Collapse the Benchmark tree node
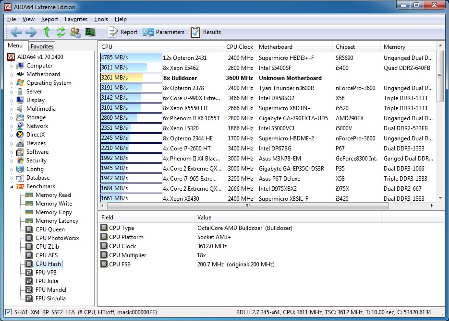 (12, 187)
